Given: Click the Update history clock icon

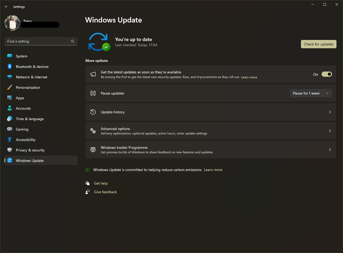Looking at the screenshot, I should click(x=93, y=112).
